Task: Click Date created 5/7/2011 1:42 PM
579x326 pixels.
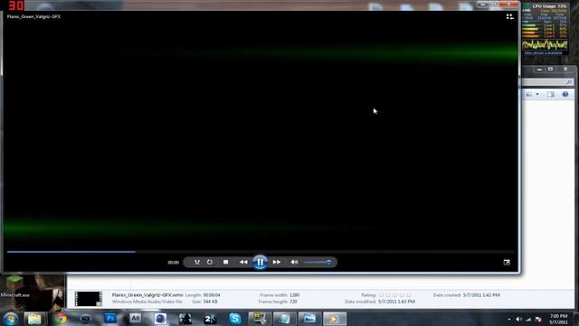Action: click(x=481, y=295)
